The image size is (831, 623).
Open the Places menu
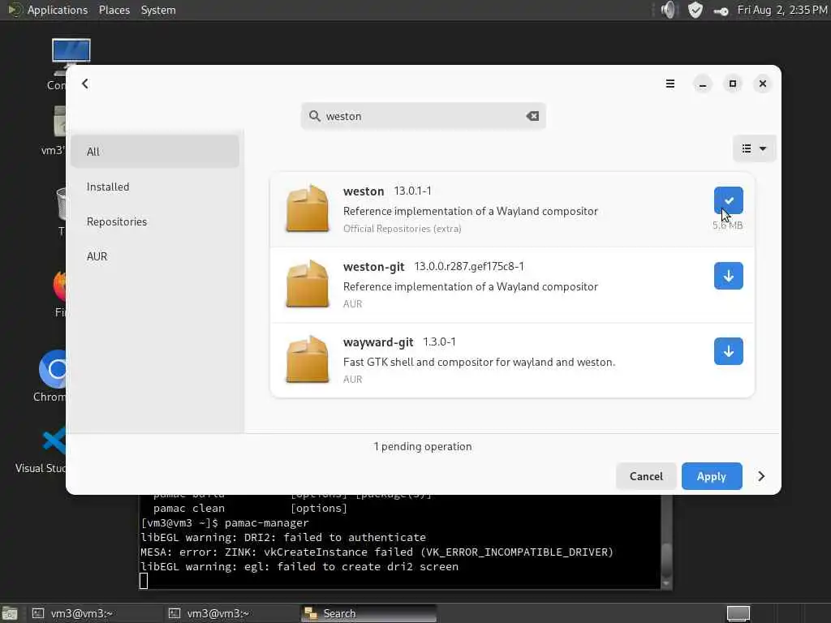coord(114,10)
